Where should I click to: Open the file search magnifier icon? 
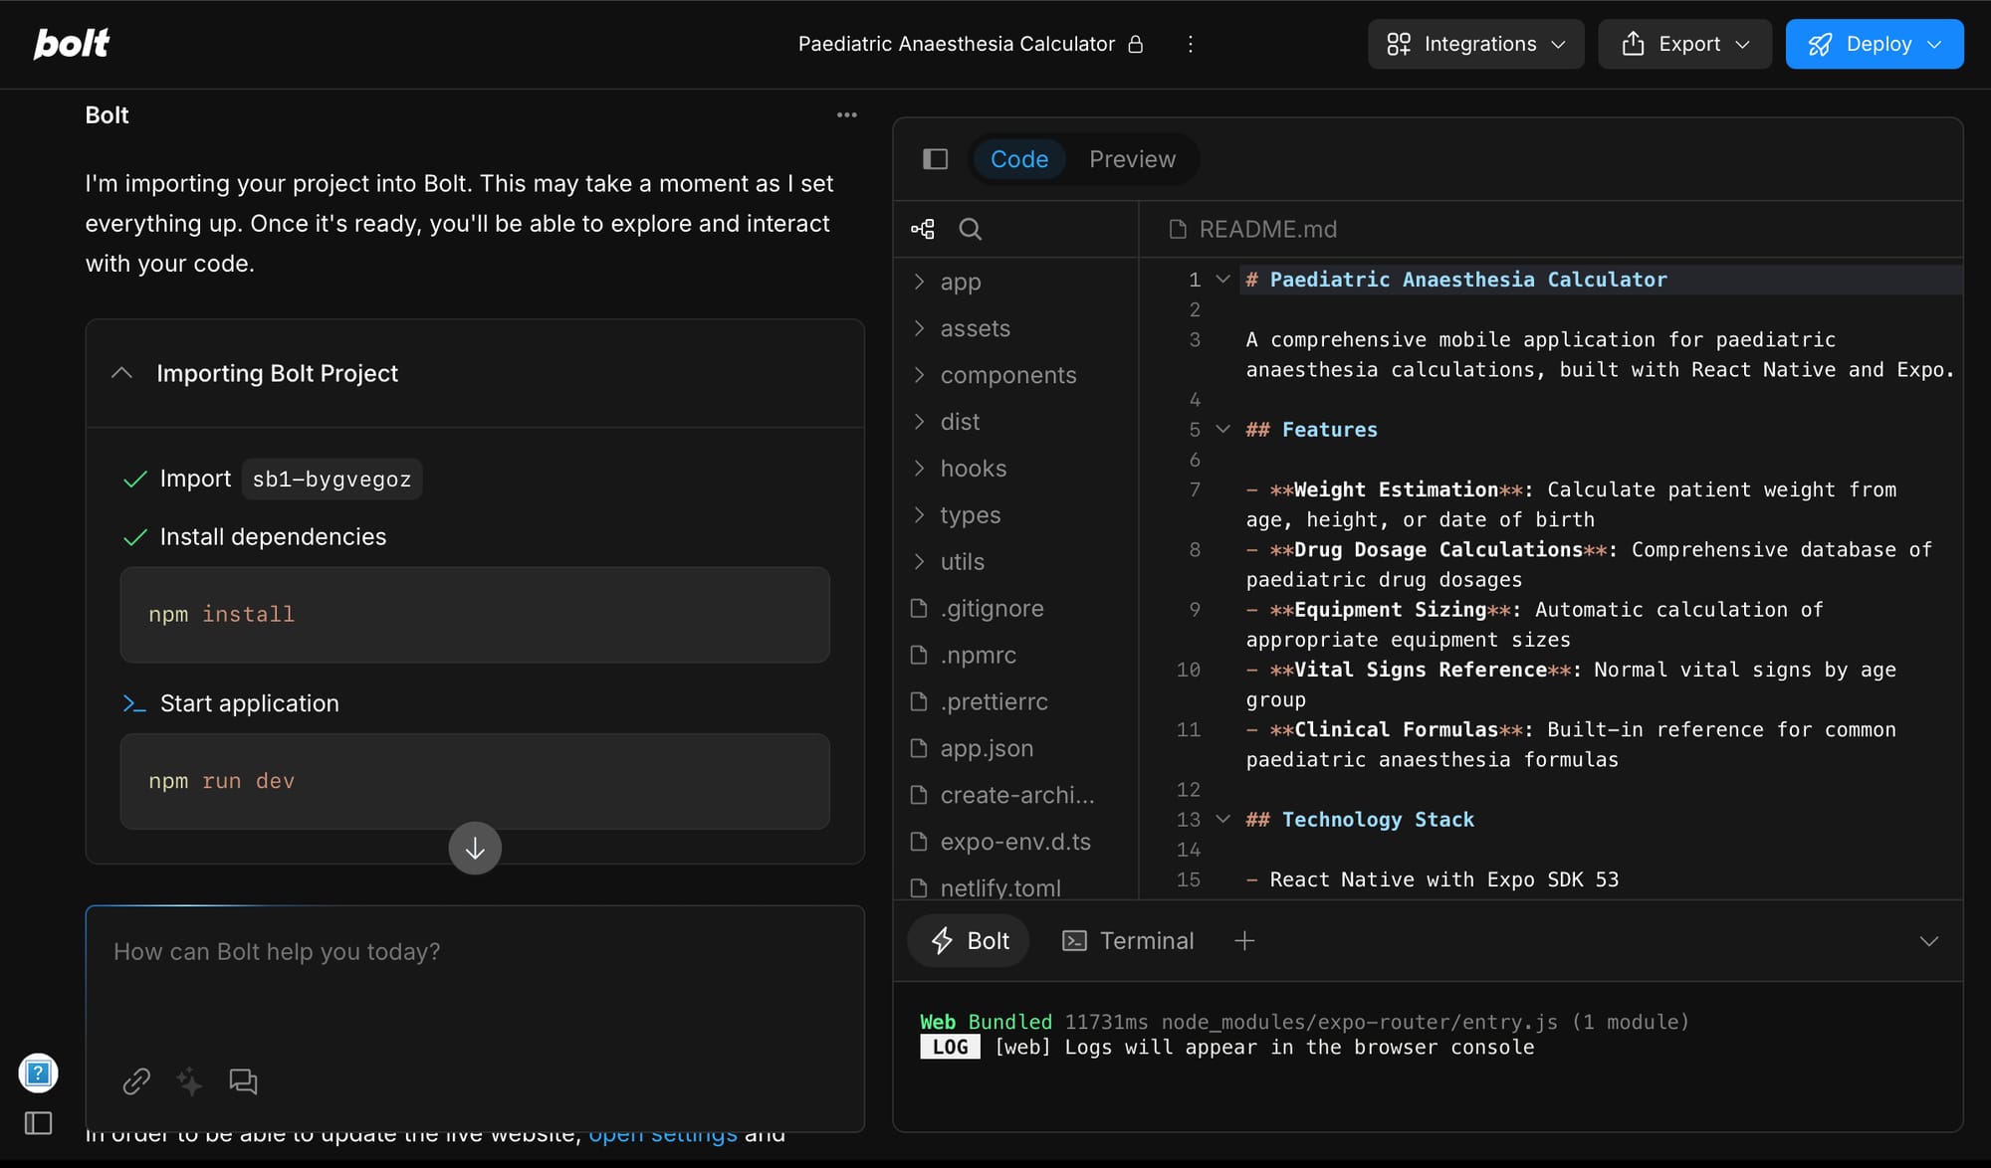click(x=970, y=230)
